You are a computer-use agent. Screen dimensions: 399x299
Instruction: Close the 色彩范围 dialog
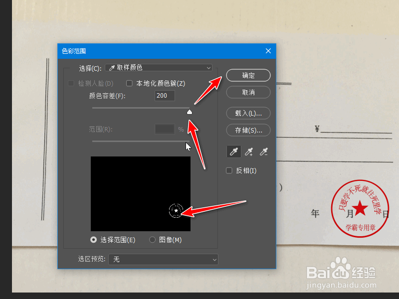pyautogui.click(x=268, y=51)
